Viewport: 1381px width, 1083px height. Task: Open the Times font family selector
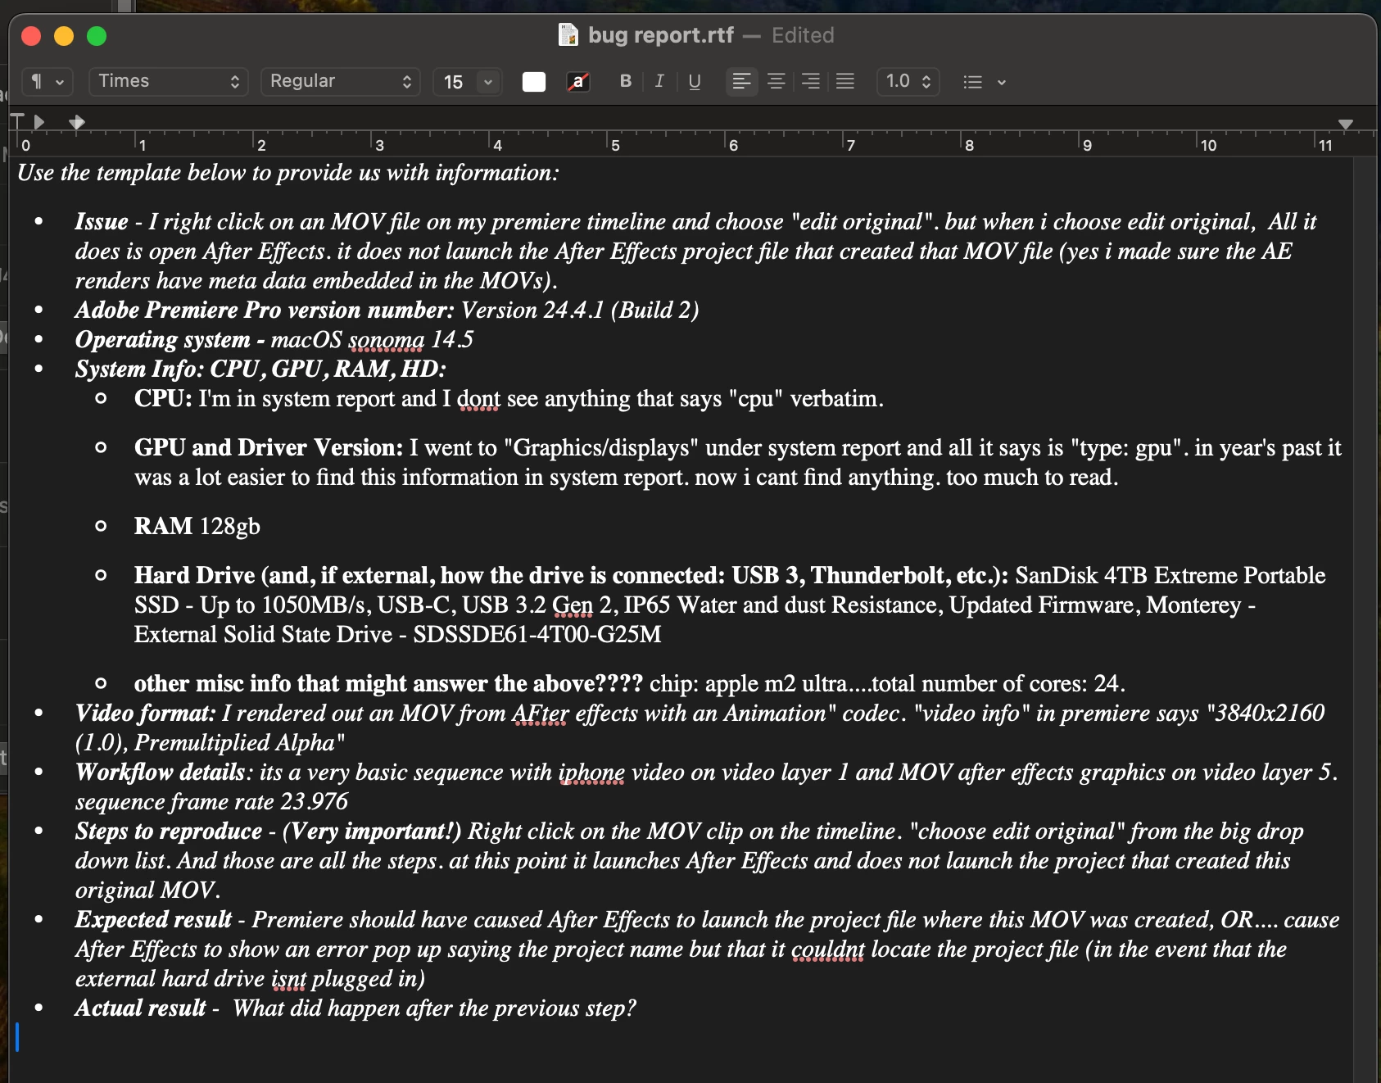(x=169, y=81)
